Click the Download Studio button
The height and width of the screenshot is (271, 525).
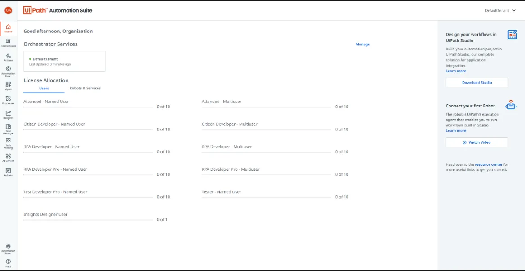(477, 83)
